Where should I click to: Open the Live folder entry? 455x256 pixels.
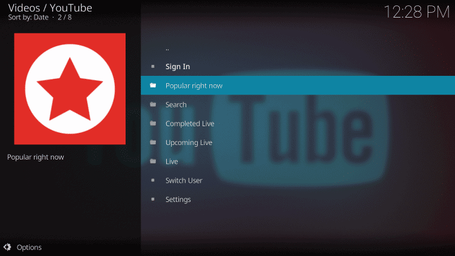click(x=298, y=161)
